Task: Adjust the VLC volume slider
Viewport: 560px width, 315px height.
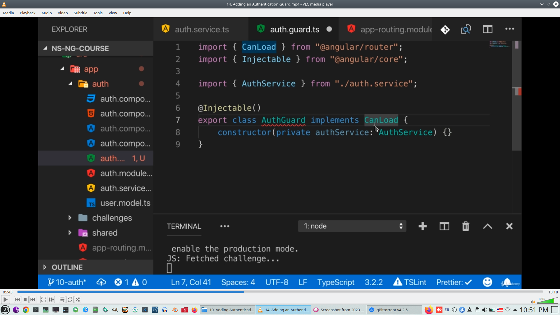Action: click(x=548, y=301)
